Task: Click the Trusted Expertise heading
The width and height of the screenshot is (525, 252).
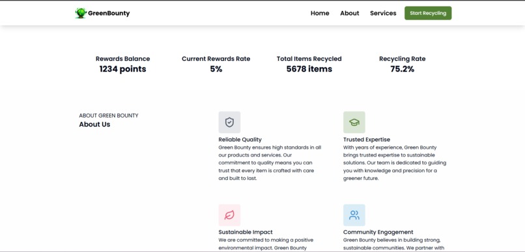Action: point(367,140)
